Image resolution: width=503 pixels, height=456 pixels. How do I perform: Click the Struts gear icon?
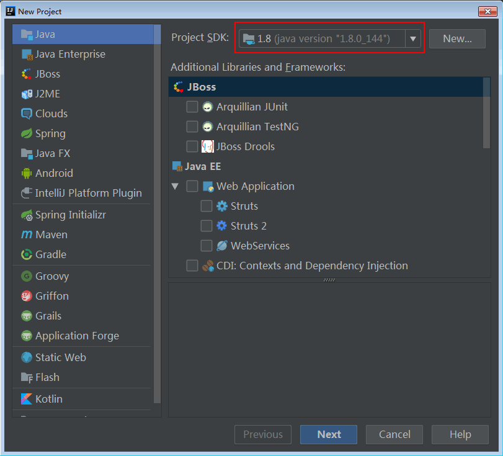pyautogui.click(x=221, y=207)
